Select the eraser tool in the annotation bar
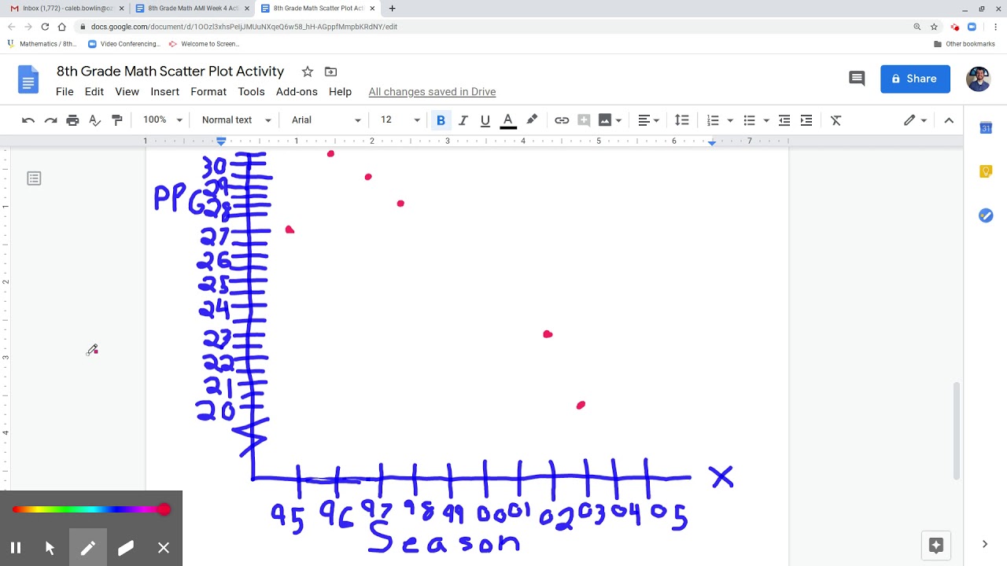 click(125, 548)
